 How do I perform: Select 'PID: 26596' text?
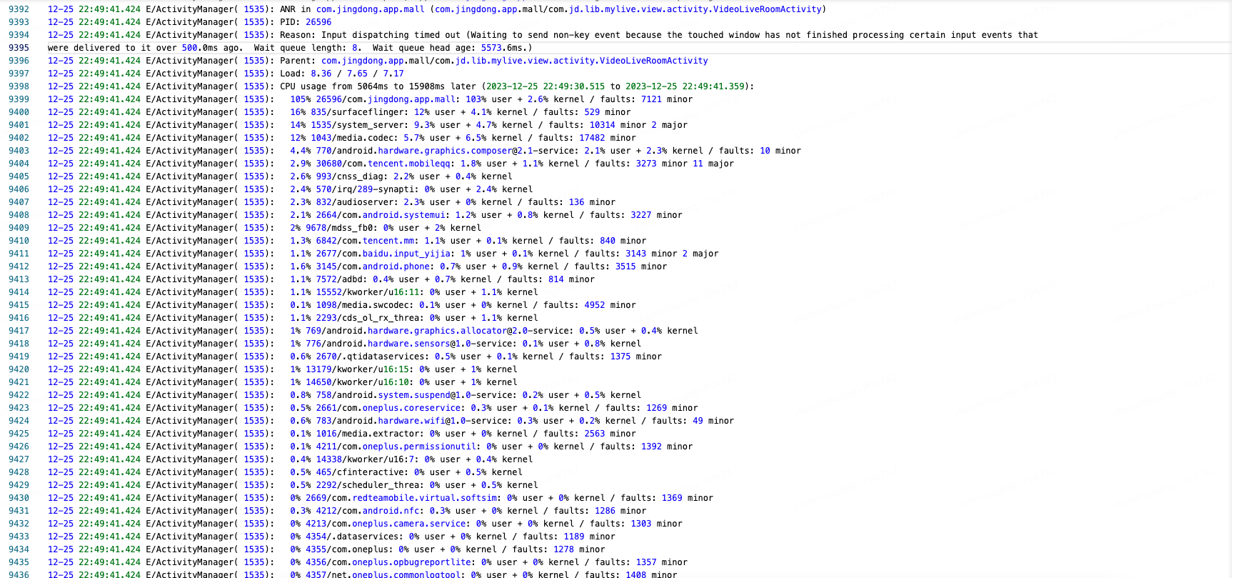tap(306, 22)
